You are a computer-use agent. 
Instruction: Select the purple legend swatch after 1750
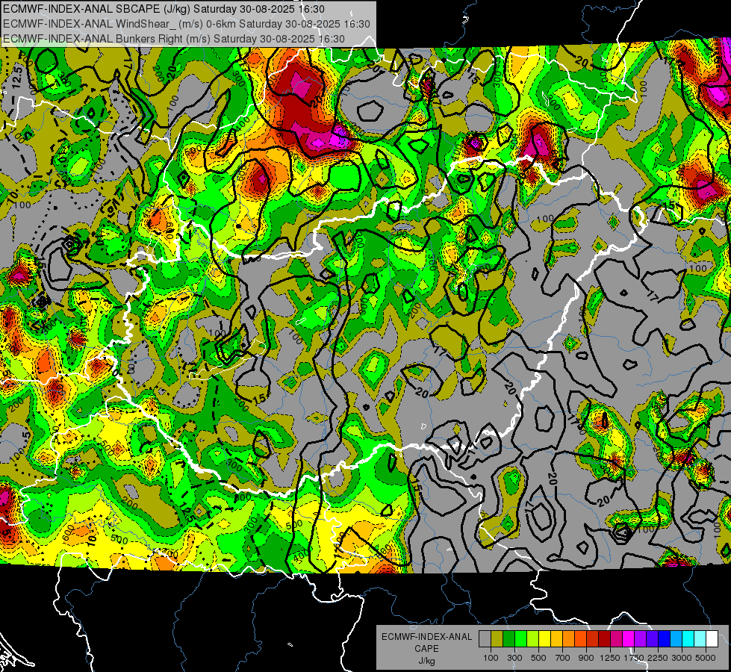pyautogui.click(x=640, y=639)
